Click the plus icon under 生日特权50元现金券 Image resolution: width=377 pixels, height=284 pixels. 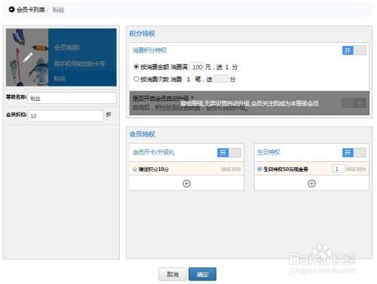tap(311, 184)
